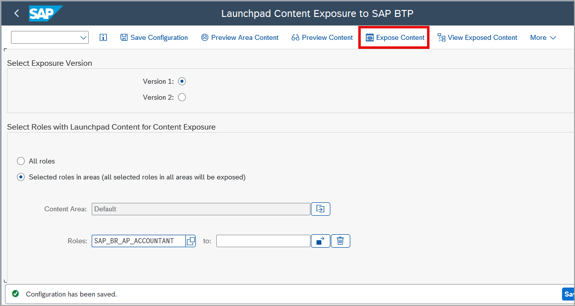575x306 pixels.
Task: Open content area selection icon button
Action: (x=320, y=209)
